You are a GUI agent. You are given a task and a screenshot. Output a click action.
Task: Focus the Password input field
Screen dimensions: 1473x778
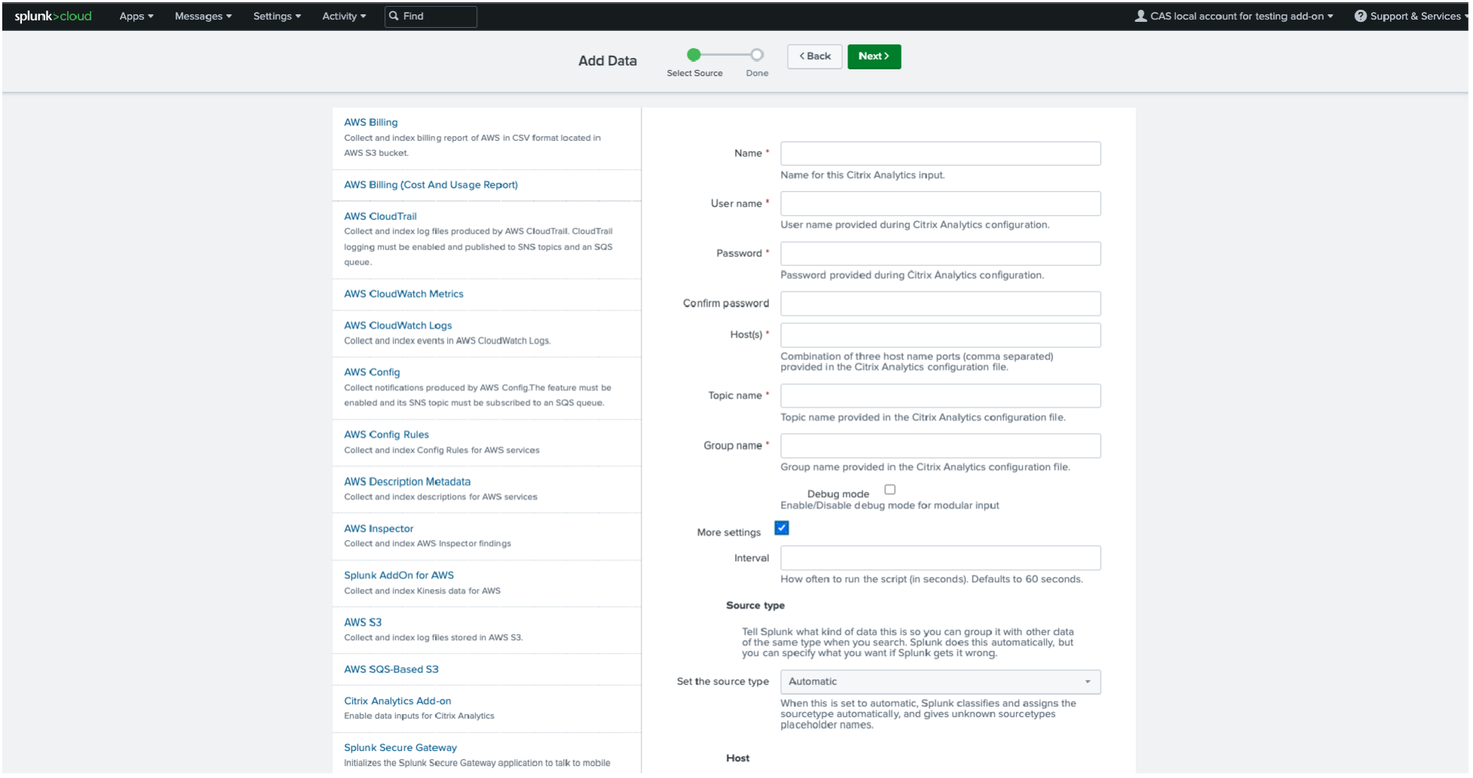pos(940,254)
